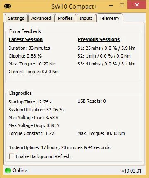Click the System Uptime readout
The height and width of the screenshot is (178, 149).
59,147
